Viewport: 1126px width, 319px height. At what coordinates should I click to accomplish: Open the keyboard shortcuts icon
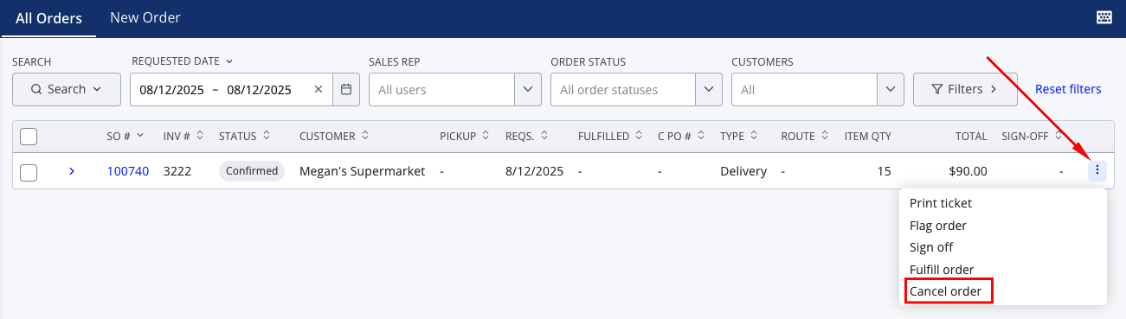pyautogui.click(x=1103, y=17)
